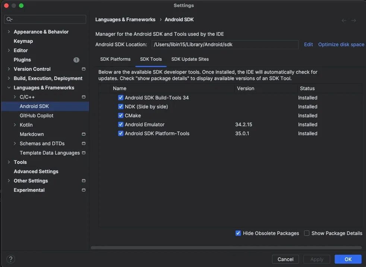Viewport: 366px width, 267px height.
Task: Click Installed status of NDK row
Action: pos(307,107)
